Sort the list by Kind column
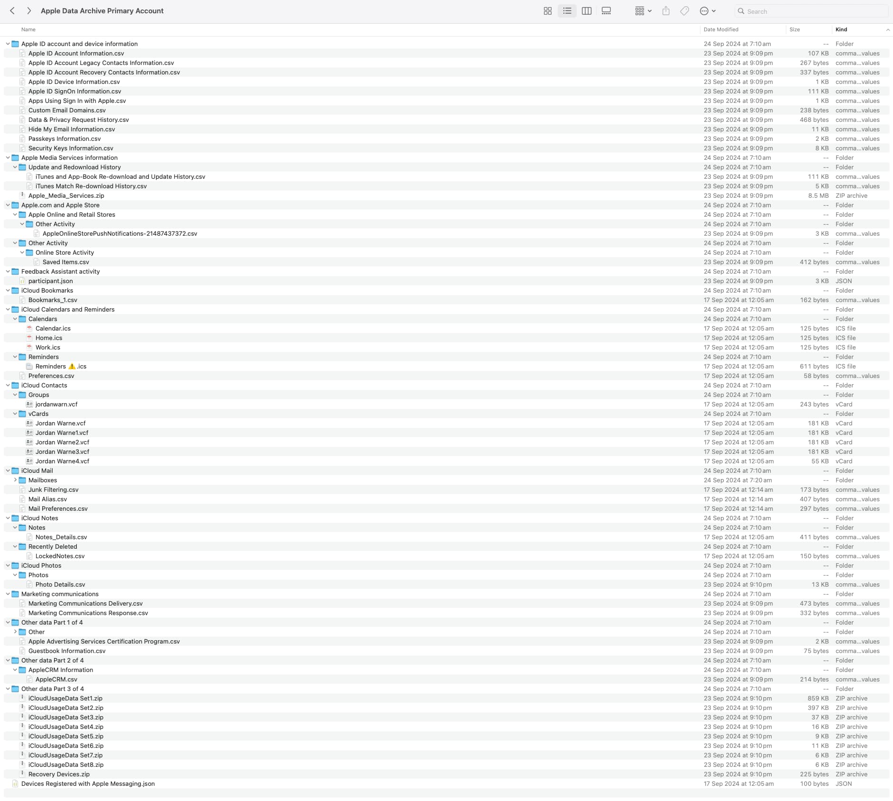The height and width of the screenshot is (801, 893). coord(841,29)
